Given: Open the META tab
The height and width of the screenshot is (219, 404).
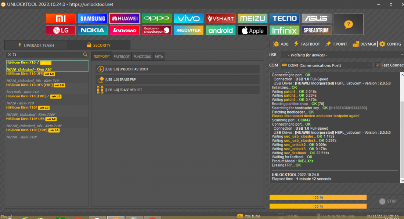Looking at the screenshot, I should (x=159, y=57).
